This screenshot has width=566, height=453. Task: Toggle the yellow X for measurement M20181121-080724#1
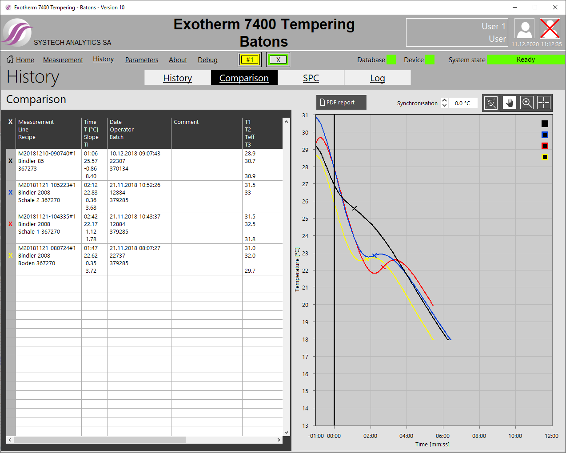click(11, 255)
